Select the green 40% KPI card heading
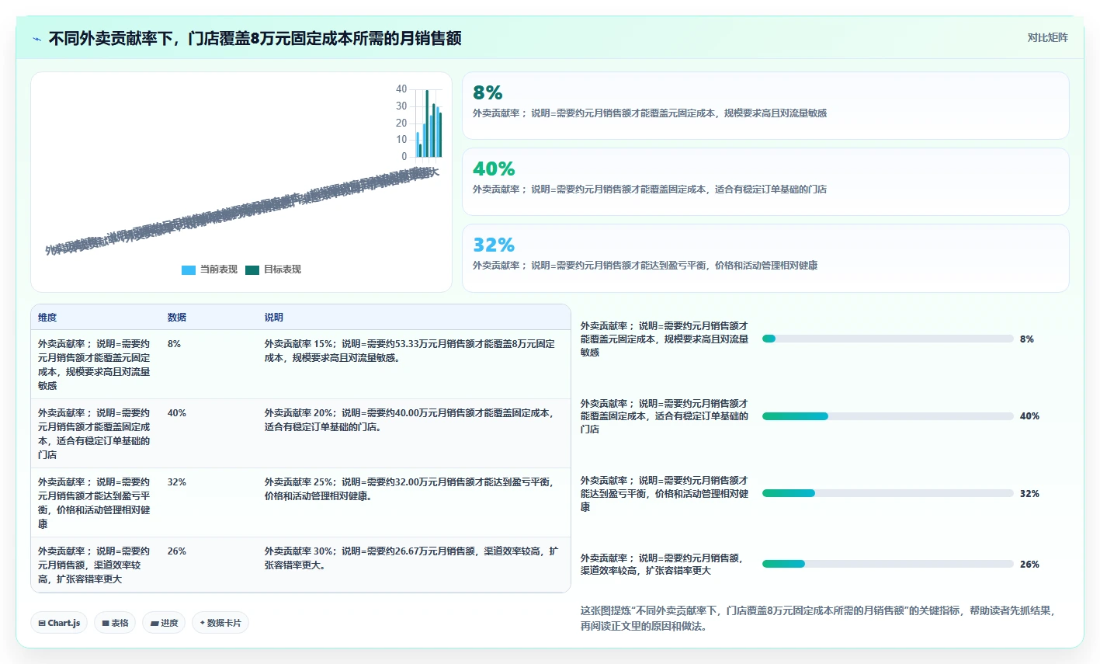This screenshot has width=1100, height=664. (494, 169)
